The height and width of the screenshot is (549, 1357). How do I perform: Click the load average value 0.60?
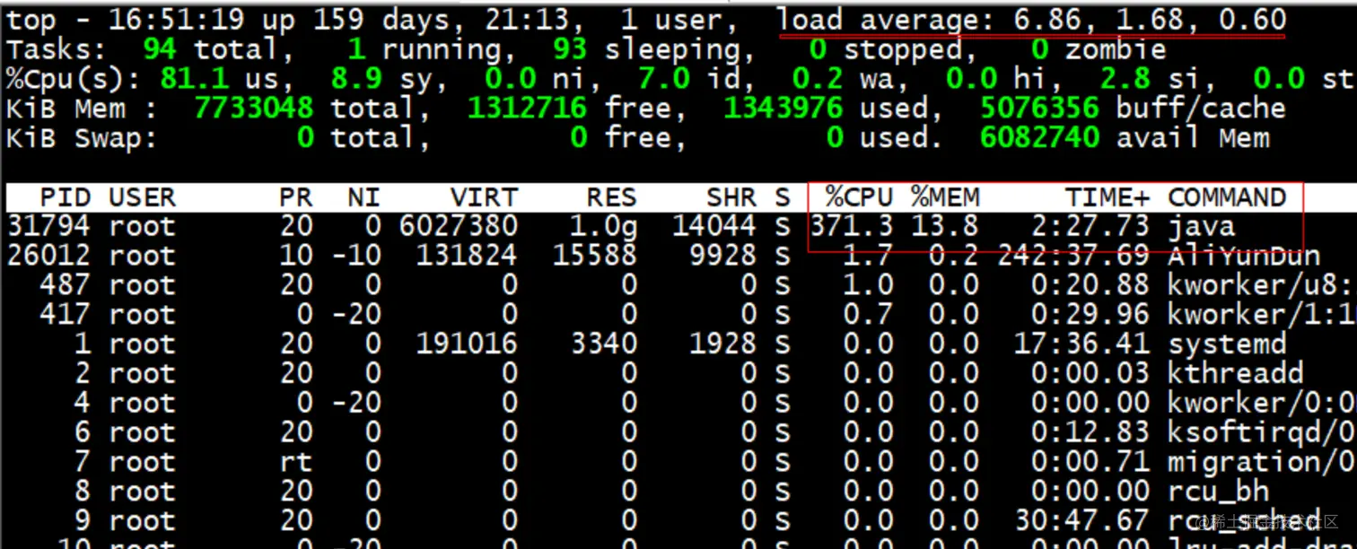click(x=1252, y=21)
